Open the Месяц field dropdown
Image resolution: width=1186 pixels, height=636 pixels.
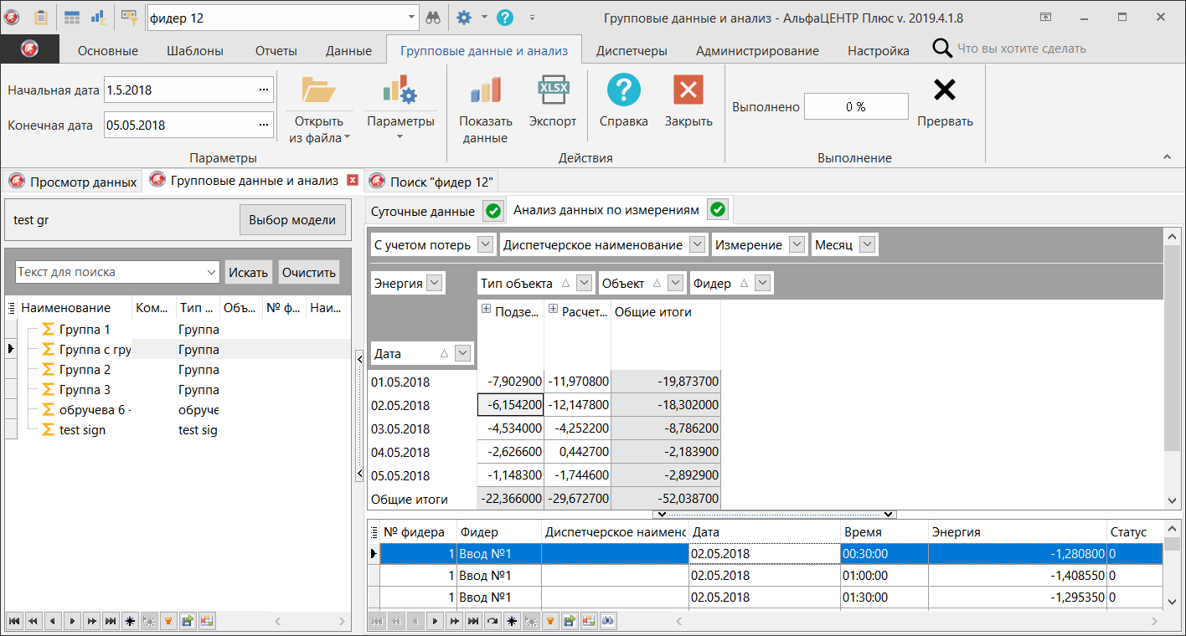[x=868, y=244]
